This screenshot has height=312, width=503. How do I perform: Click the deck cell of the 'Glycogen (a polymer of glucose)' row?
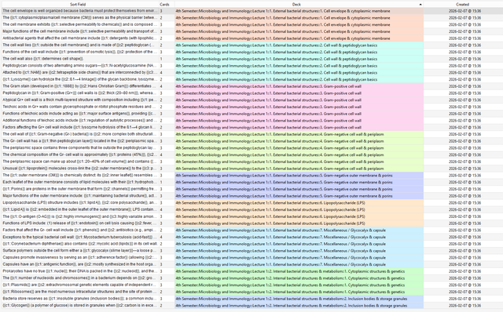299,306
